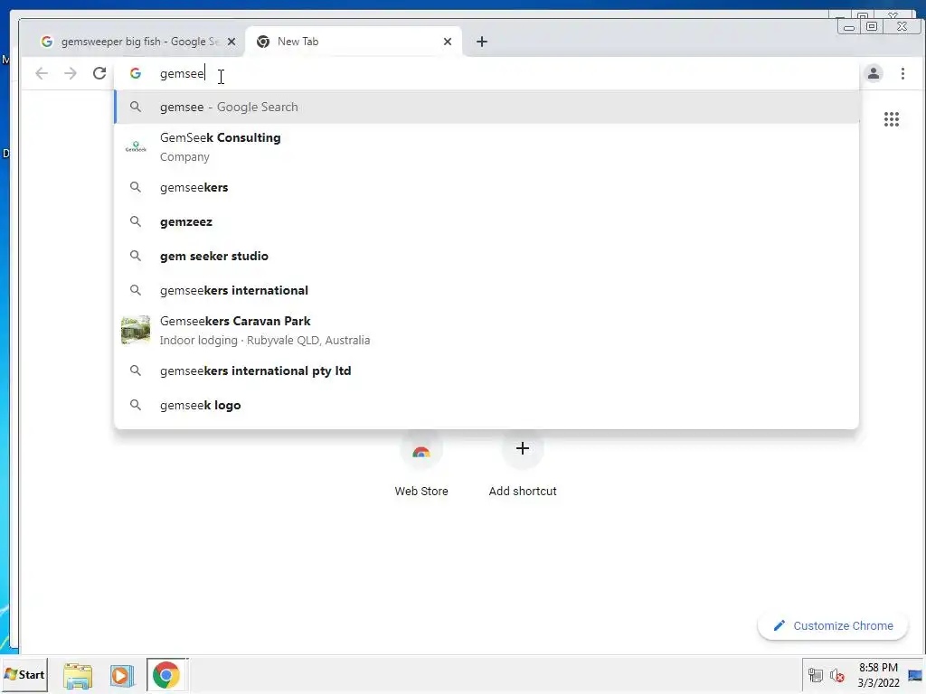Click the Add shortcut plus button
This screenshot has width=926, height=694.
click(x=523, y=448)
